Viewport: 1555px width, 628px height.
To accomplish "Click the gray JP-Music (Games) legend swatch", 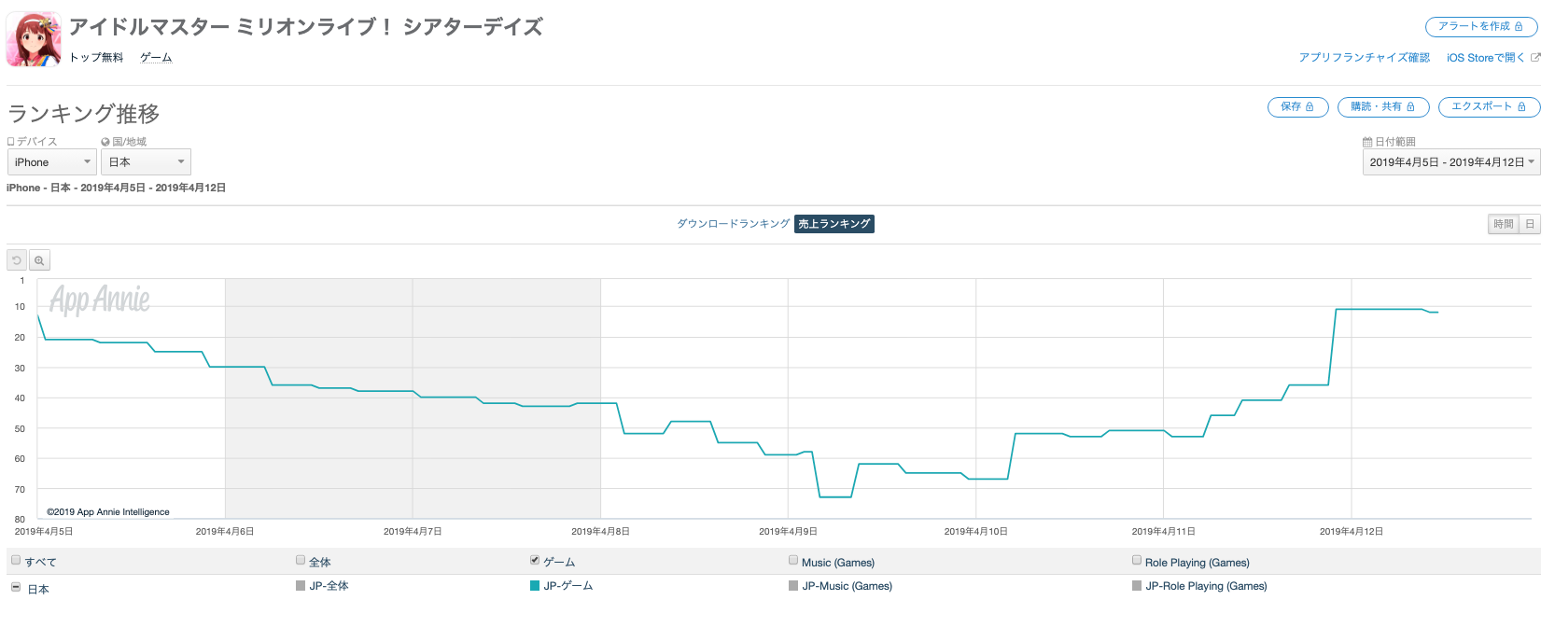I will coord(793,586).
